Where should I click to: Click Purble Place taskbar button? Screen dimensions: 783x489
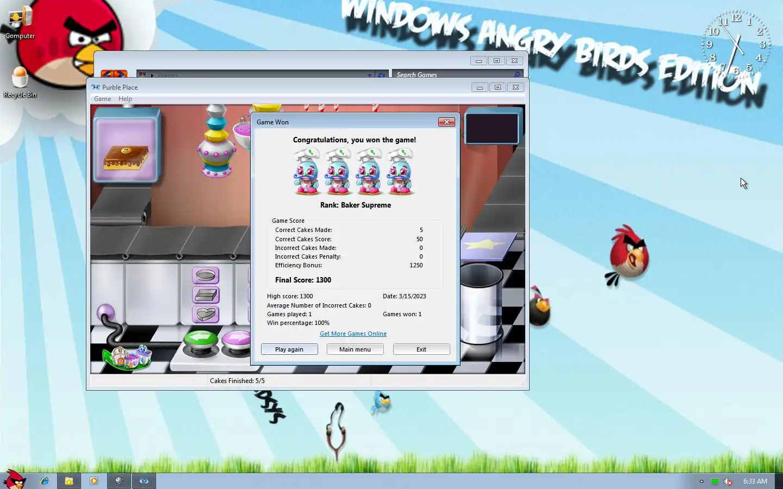click(144, 481)
